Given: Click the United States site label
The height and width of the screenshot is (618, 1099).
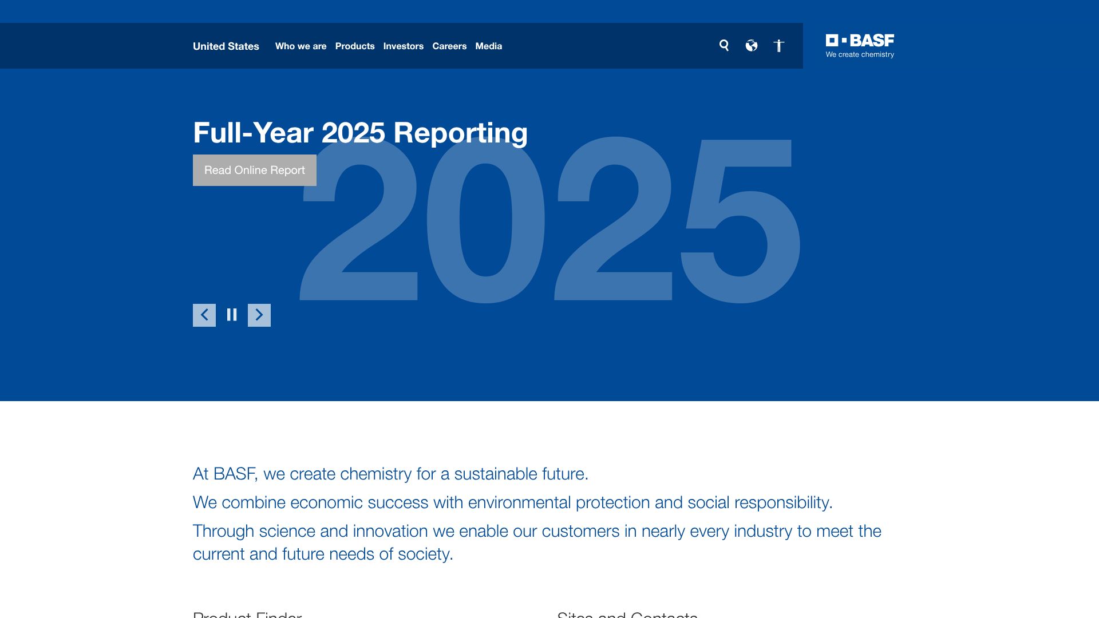Looking at the screenshot, I should pyautogui.click(x=226, y=46).
